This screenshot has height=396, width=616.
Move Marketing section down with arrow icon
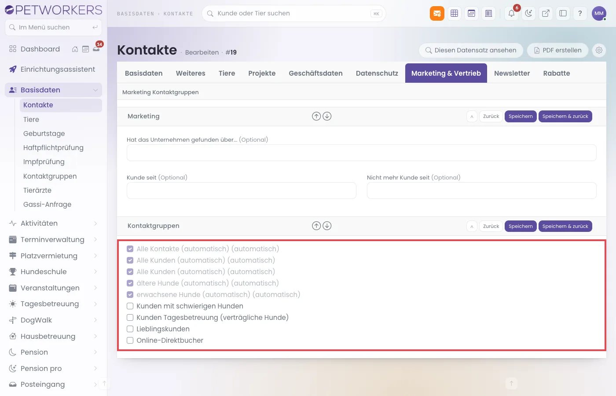[327, 116]
